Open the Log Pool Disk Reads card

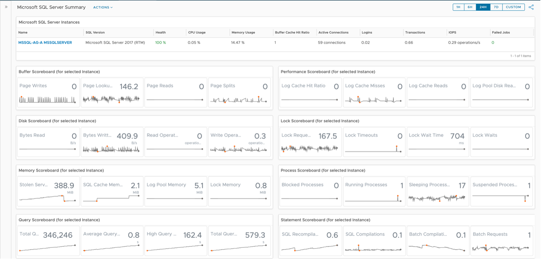pos(502,93)
